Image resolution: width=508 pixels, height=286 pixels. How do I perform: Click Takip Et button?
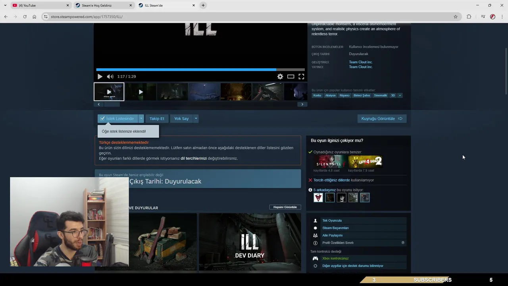tap(157, 118)
